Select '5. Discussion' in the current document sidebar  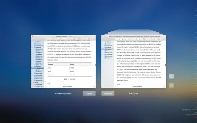[x=39, y=74]
